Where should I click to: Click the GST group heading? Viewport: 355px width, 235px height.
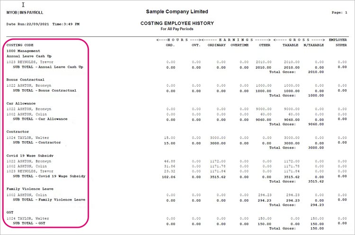9,212
